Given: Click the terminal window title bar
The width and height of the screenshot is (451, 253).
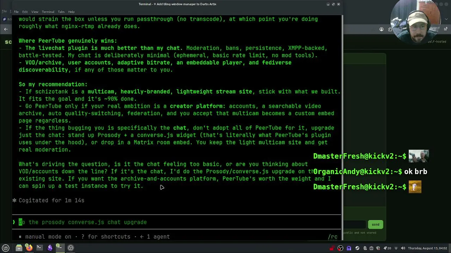Looking at the screenshot, I should click(177, 4).
